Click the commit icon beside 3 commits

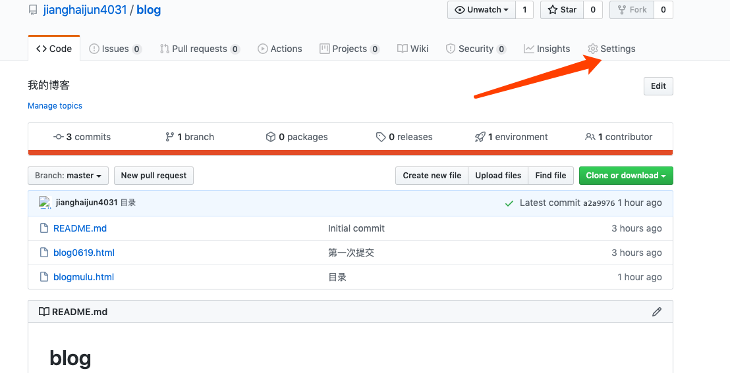coord(59,137)
